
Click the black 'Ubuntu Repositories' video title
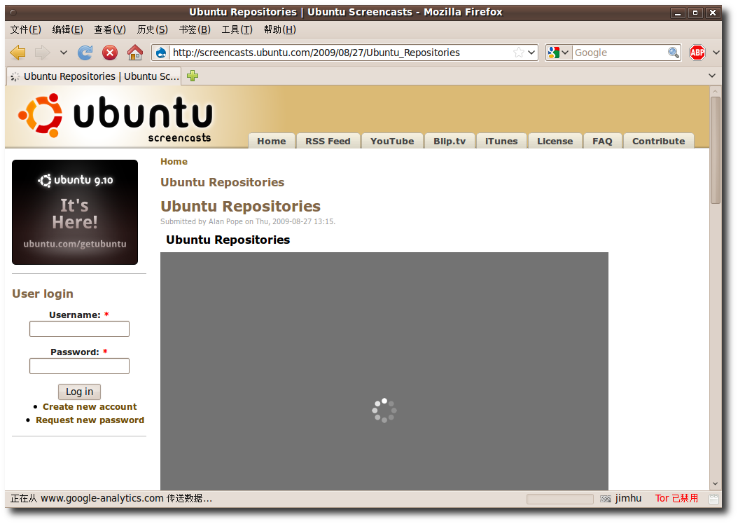[228, 240]
